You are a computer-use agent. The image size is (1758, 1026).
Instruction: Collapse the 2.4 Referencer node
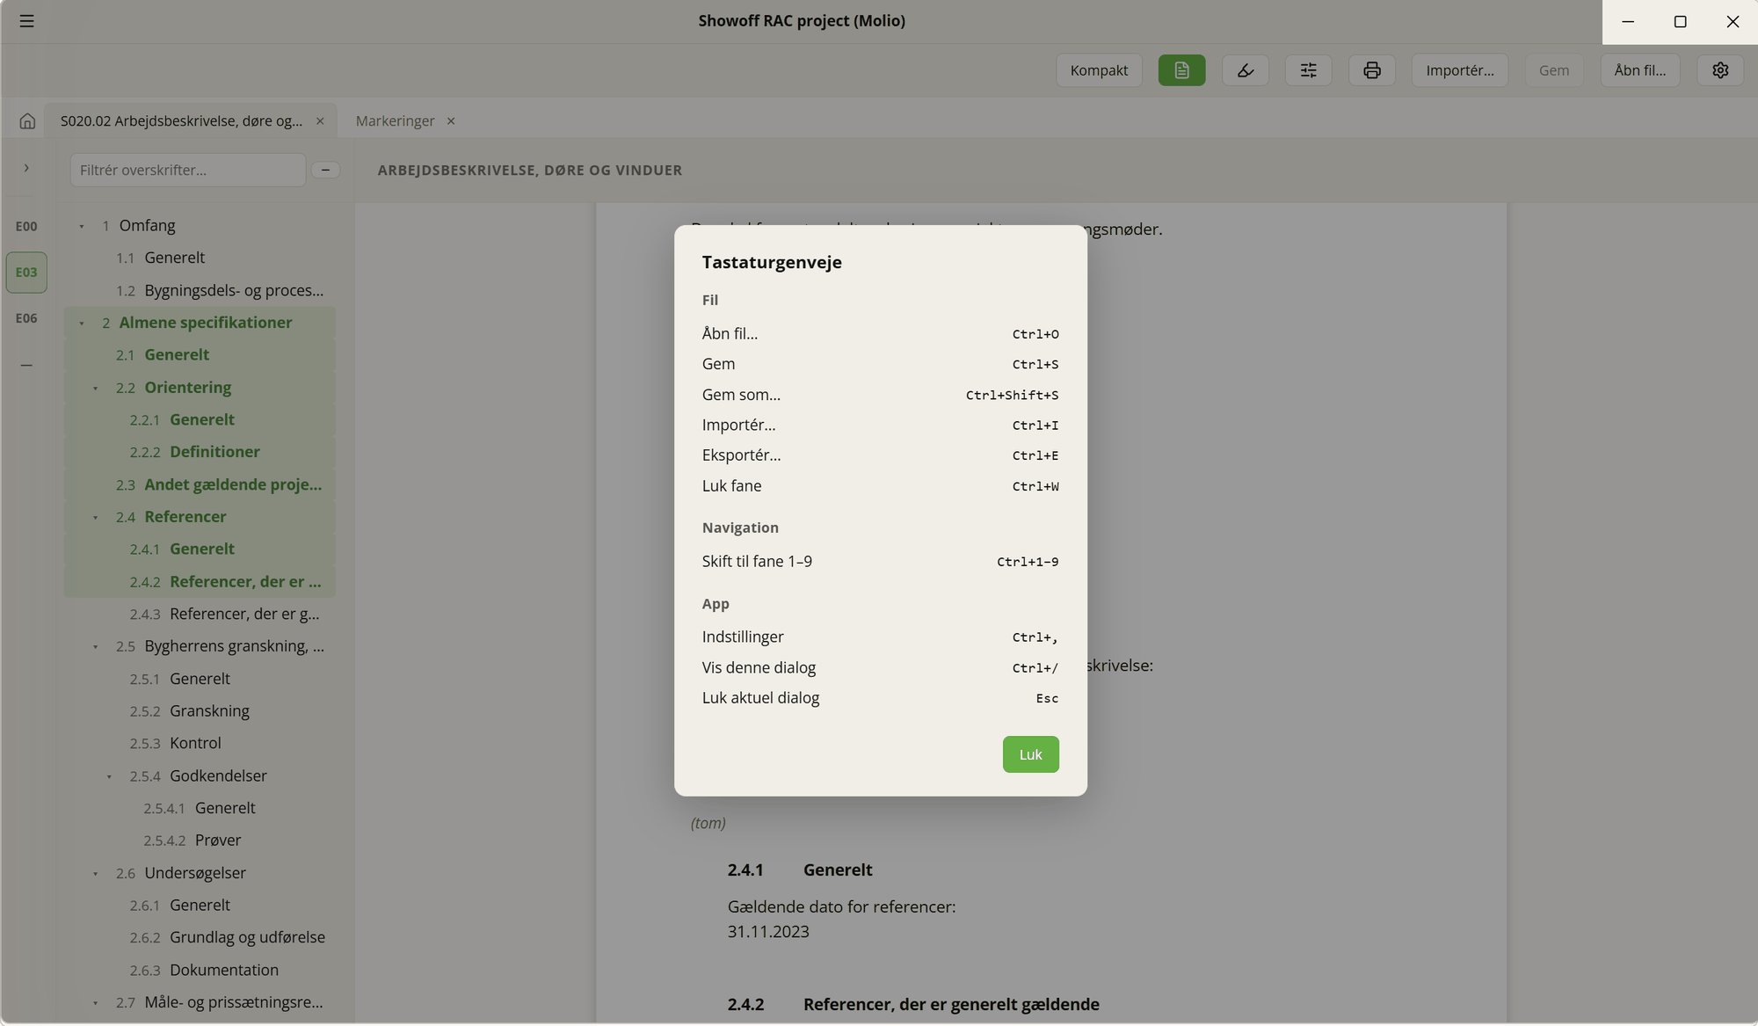(x=96, y=517)
